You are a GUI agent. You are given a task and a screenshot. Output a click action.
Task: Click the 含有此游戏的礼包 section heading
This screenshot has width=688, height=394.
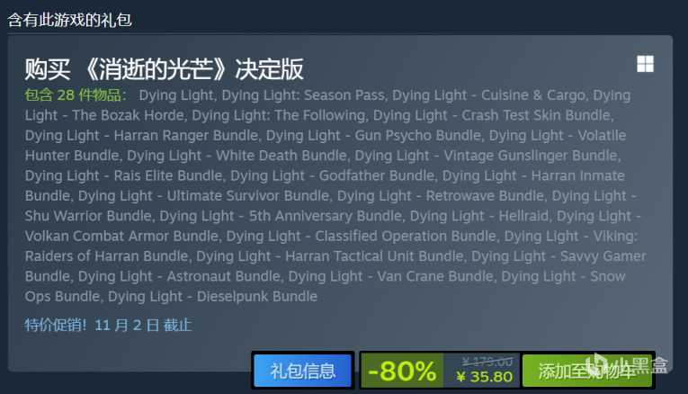click(x=70, y=20)
